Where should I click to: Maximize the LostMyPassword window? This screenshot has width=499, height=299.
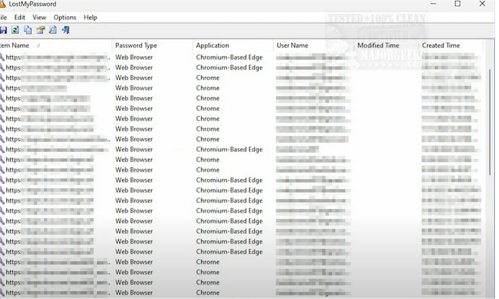pos(458,4)
